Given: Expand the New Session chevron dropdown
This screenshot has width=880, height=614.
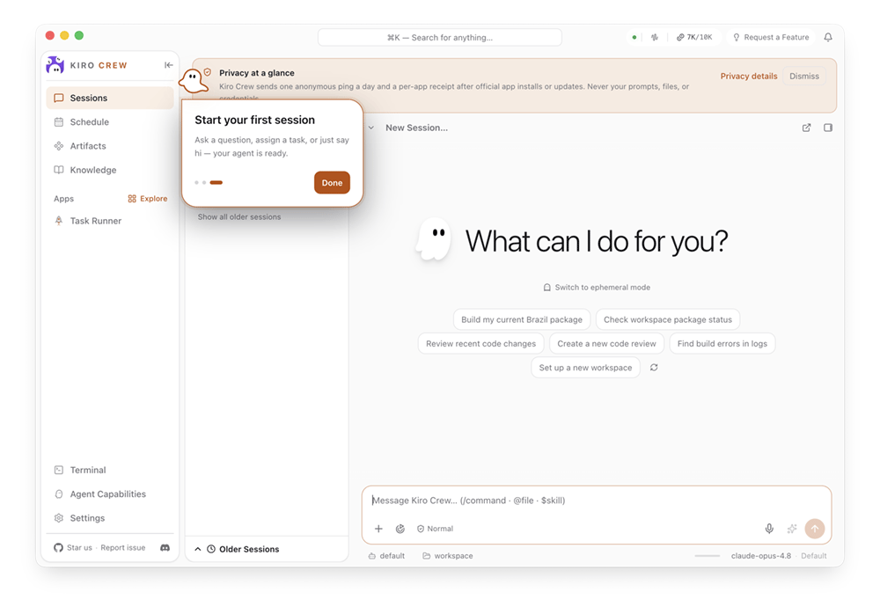Looking at the screenshot, I should pyautogui.click(x=371, y=128).
